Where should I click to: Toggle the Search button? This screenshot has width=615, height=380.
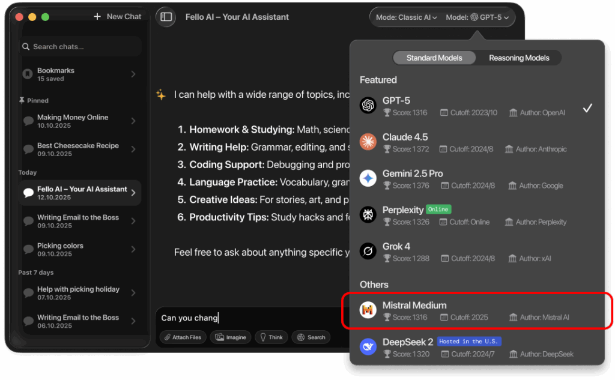point(311,337)
